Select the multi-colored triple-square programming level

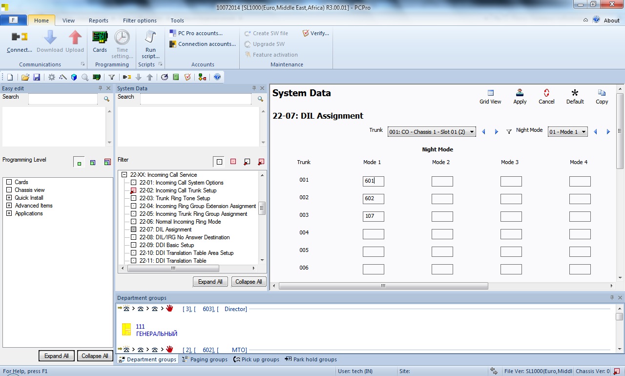pos(107,162)
